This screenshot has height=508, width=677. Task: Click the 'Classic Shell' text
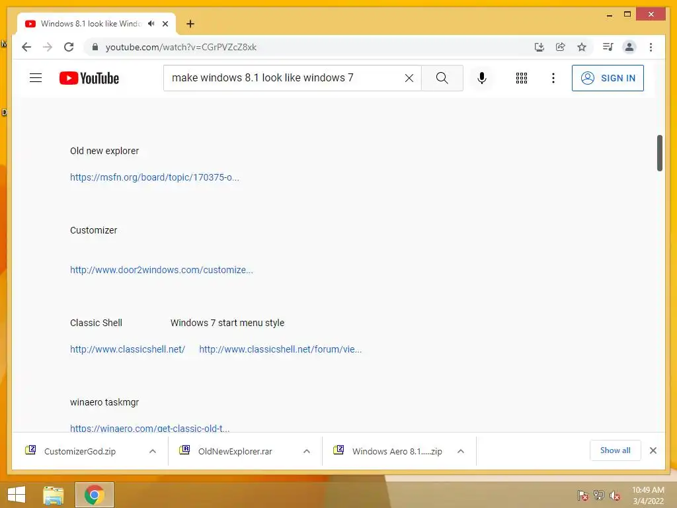click(x=96, y=323)
